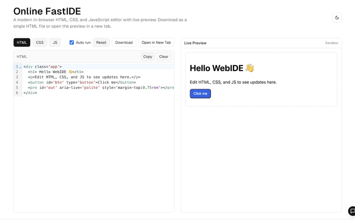Click the 'Auto run' label text
Screen dimensions: 355x222
tap(83, 42)
